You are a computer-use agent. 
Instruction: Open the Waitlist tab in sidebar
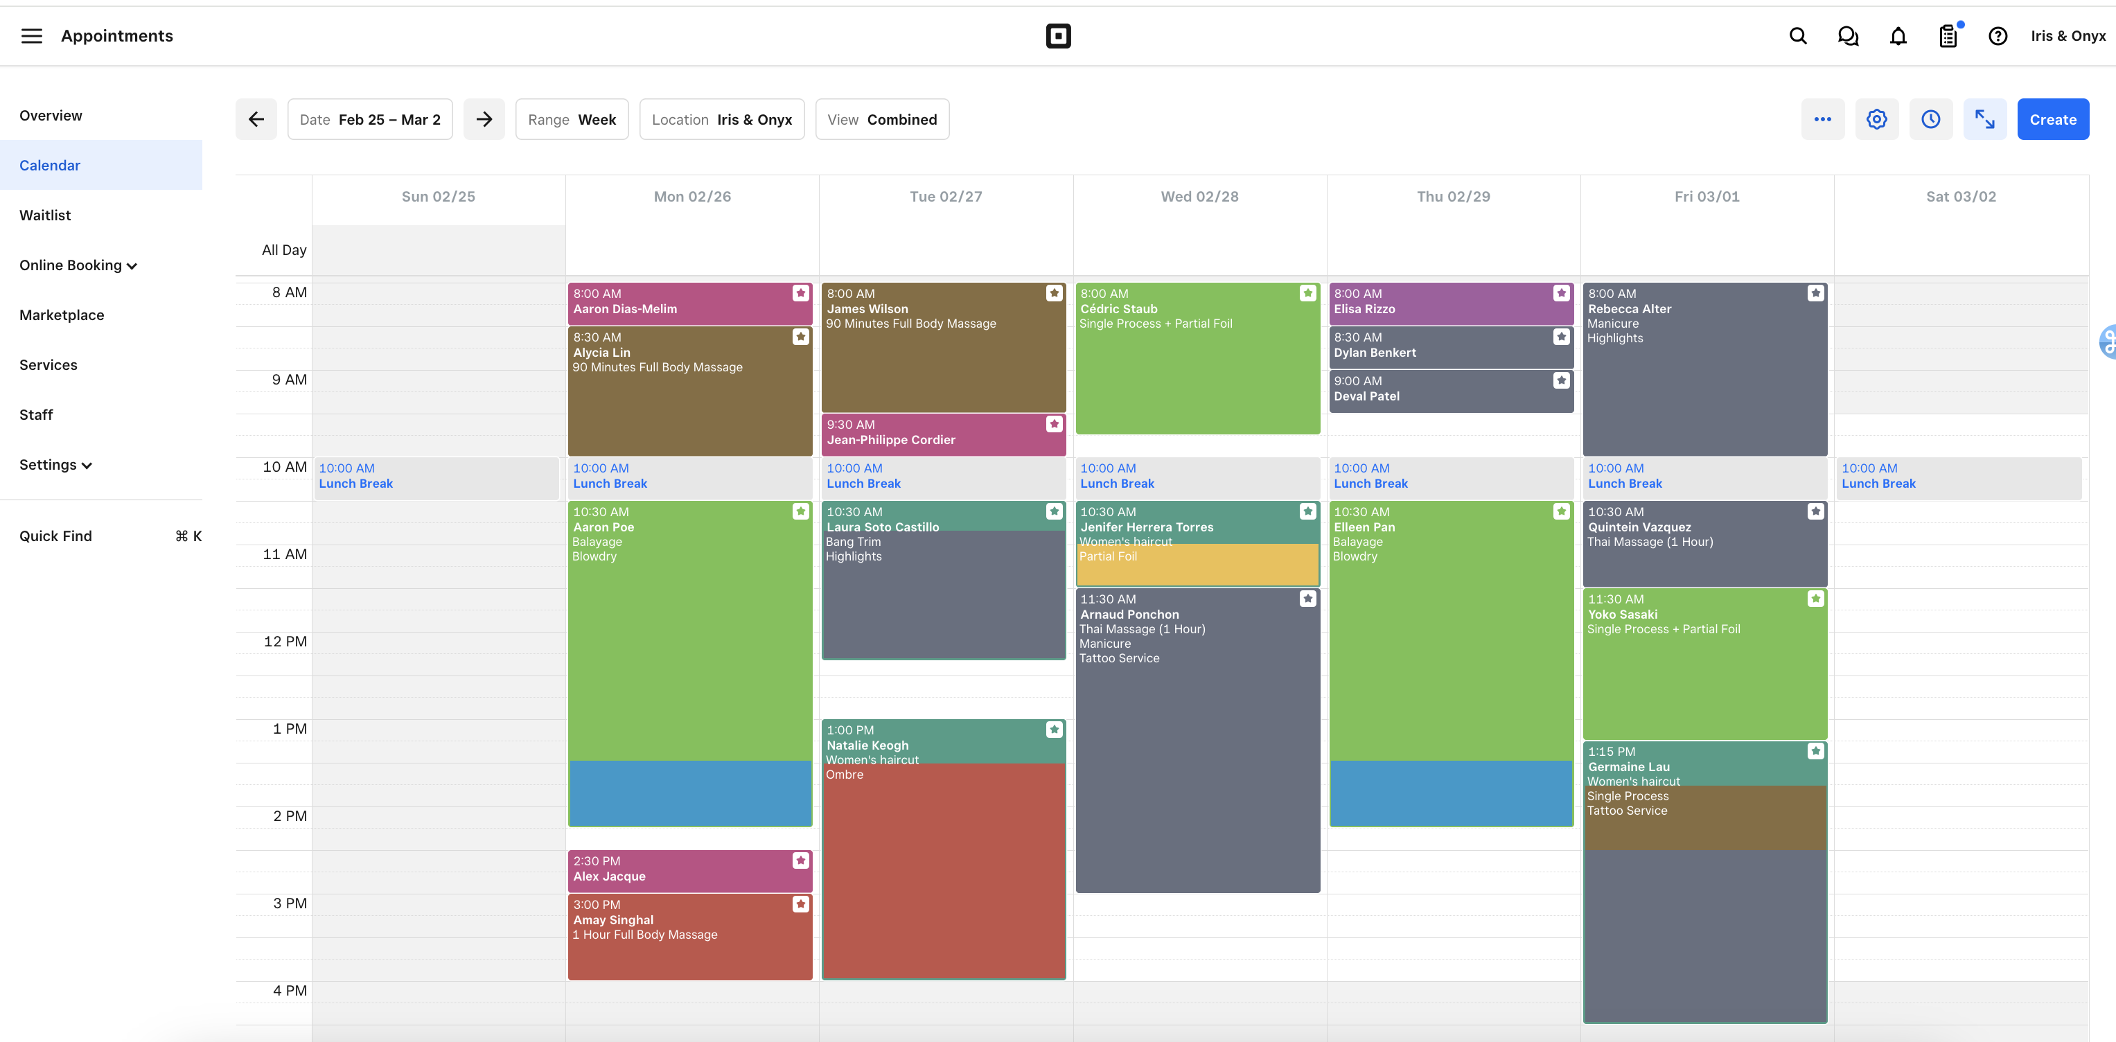pos(44,213)
